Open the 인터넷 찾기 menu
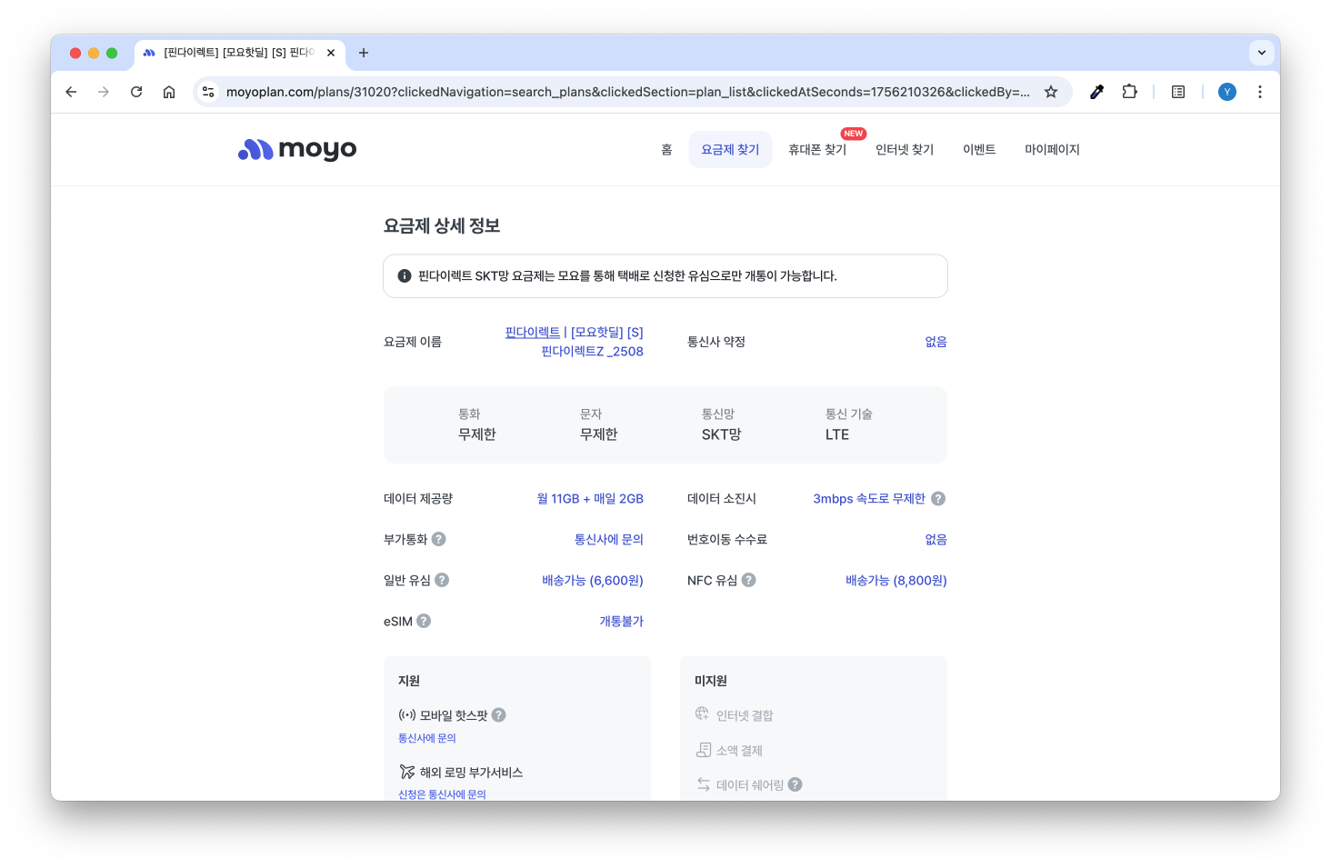 click(x=905, y=149)
